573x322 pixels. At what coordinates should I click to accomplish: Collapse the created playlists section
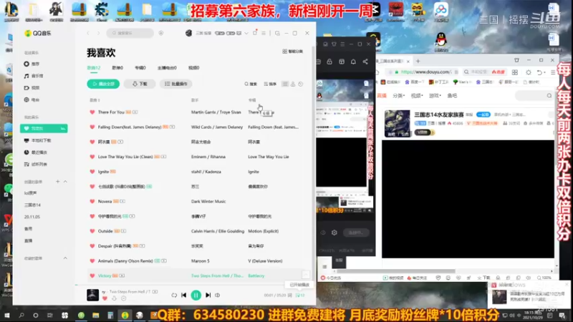point(65,182)
